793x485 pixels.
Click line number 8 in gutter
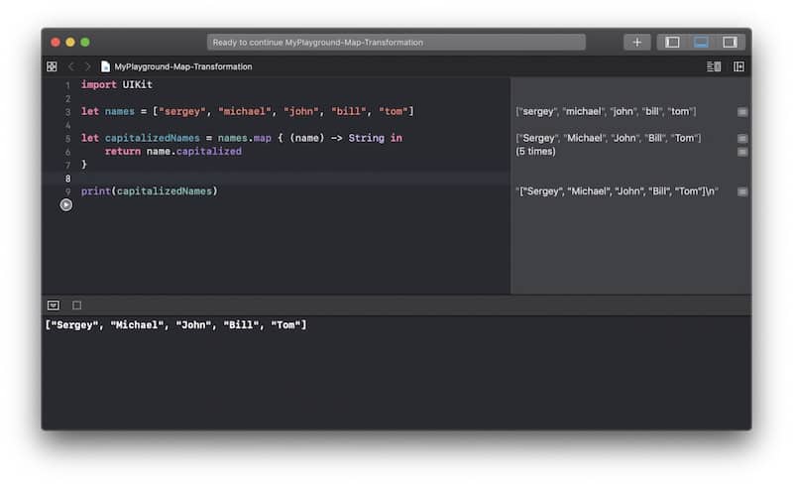click(x=67, y=179)
